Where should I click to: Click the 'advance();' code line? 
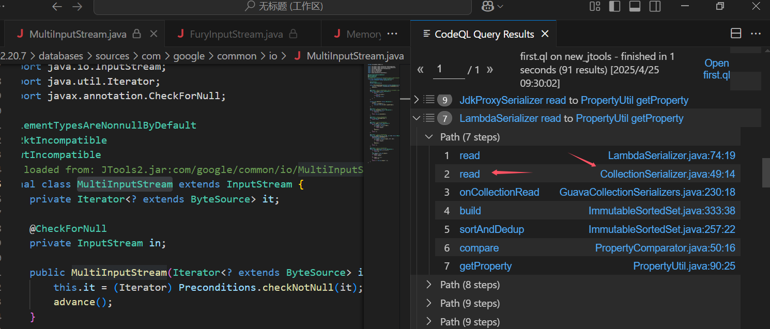click(x=83, y=302)
